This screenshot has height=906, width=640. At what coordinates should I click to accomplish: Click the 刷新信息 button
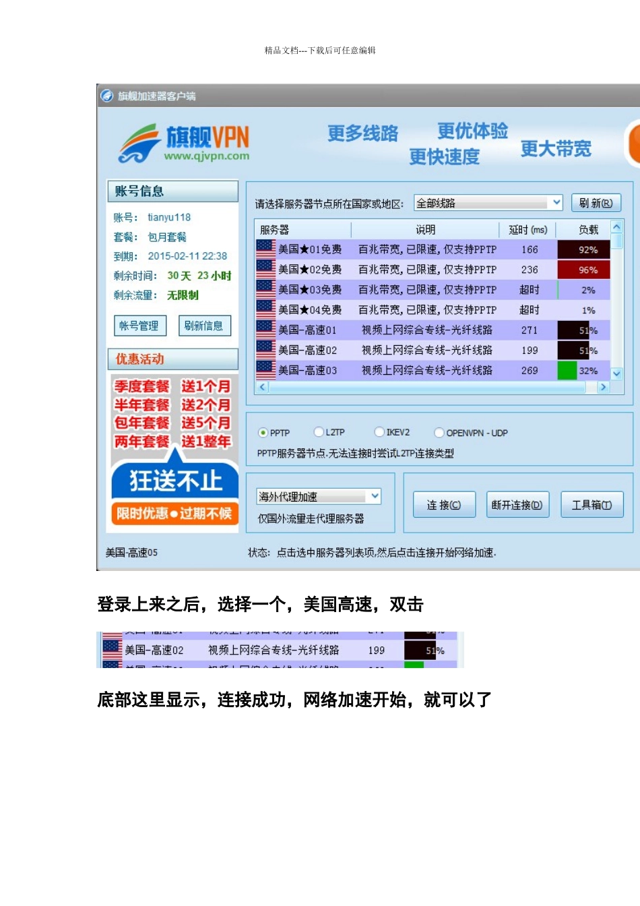[x=205, y=326]
